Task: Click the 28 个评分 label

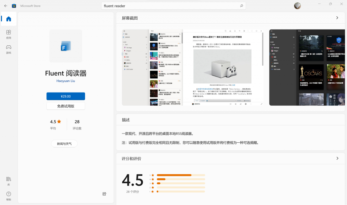Action: point(132,192)
